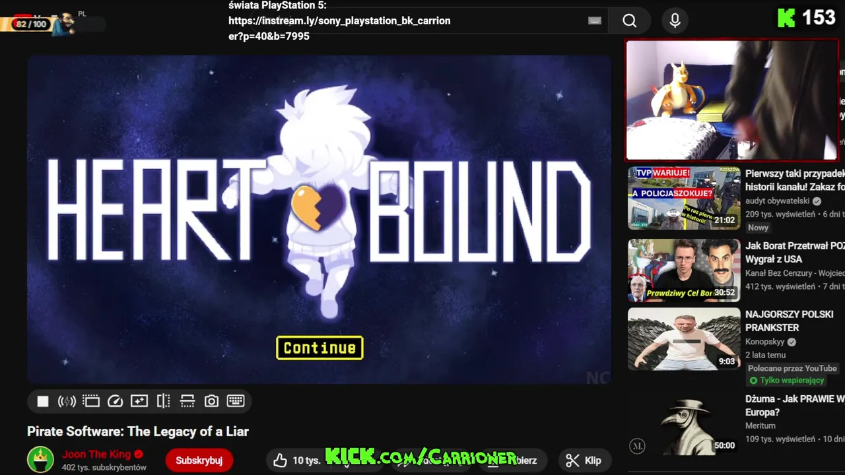Click the Nowy badge
This screenshot has width=845, height=475.
759,228
